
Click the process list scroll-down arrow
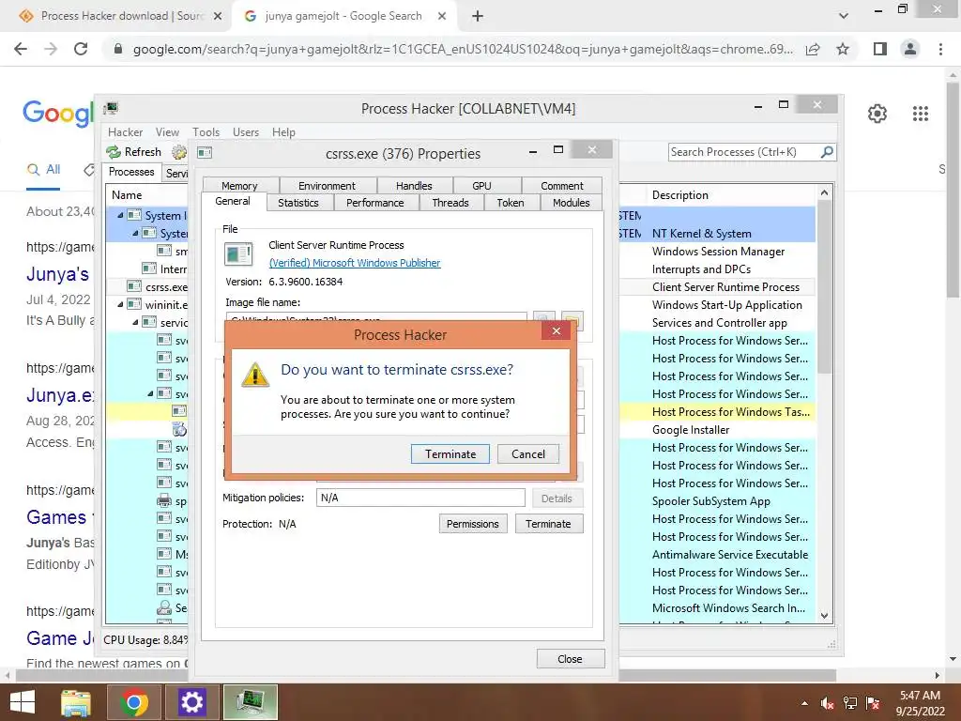tap(824, 616)
